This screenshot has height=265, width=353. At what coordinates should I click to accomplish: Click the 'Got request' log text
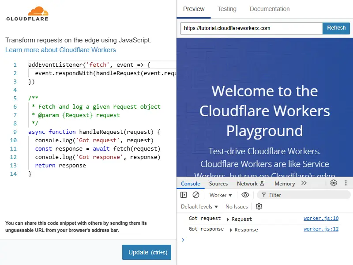205,218
